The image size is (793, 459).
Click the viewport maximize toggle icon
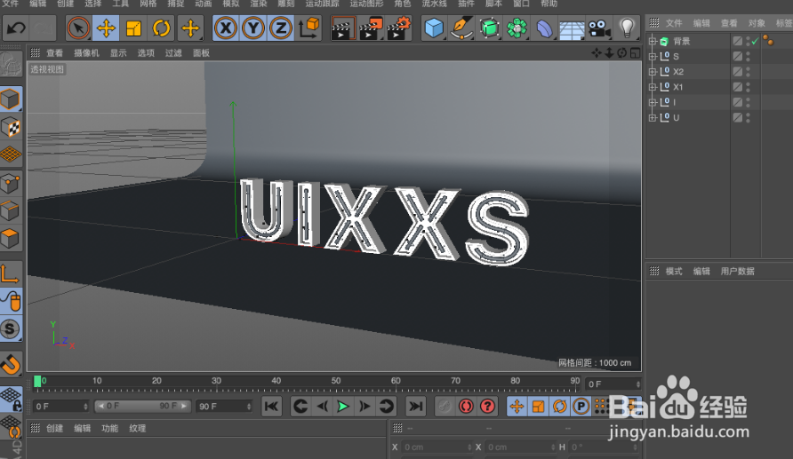636,53
